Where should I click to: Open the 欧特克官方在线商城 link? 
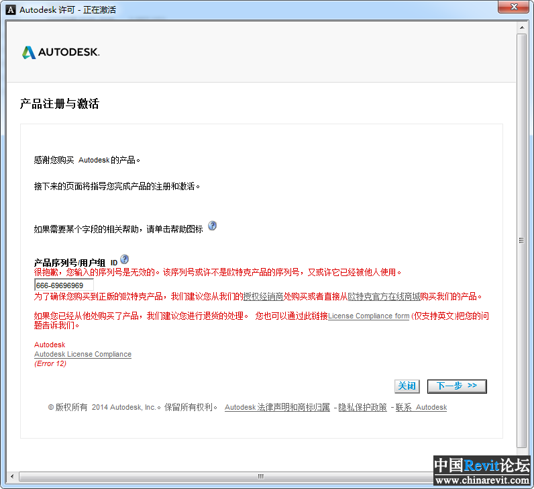point(384,296)
